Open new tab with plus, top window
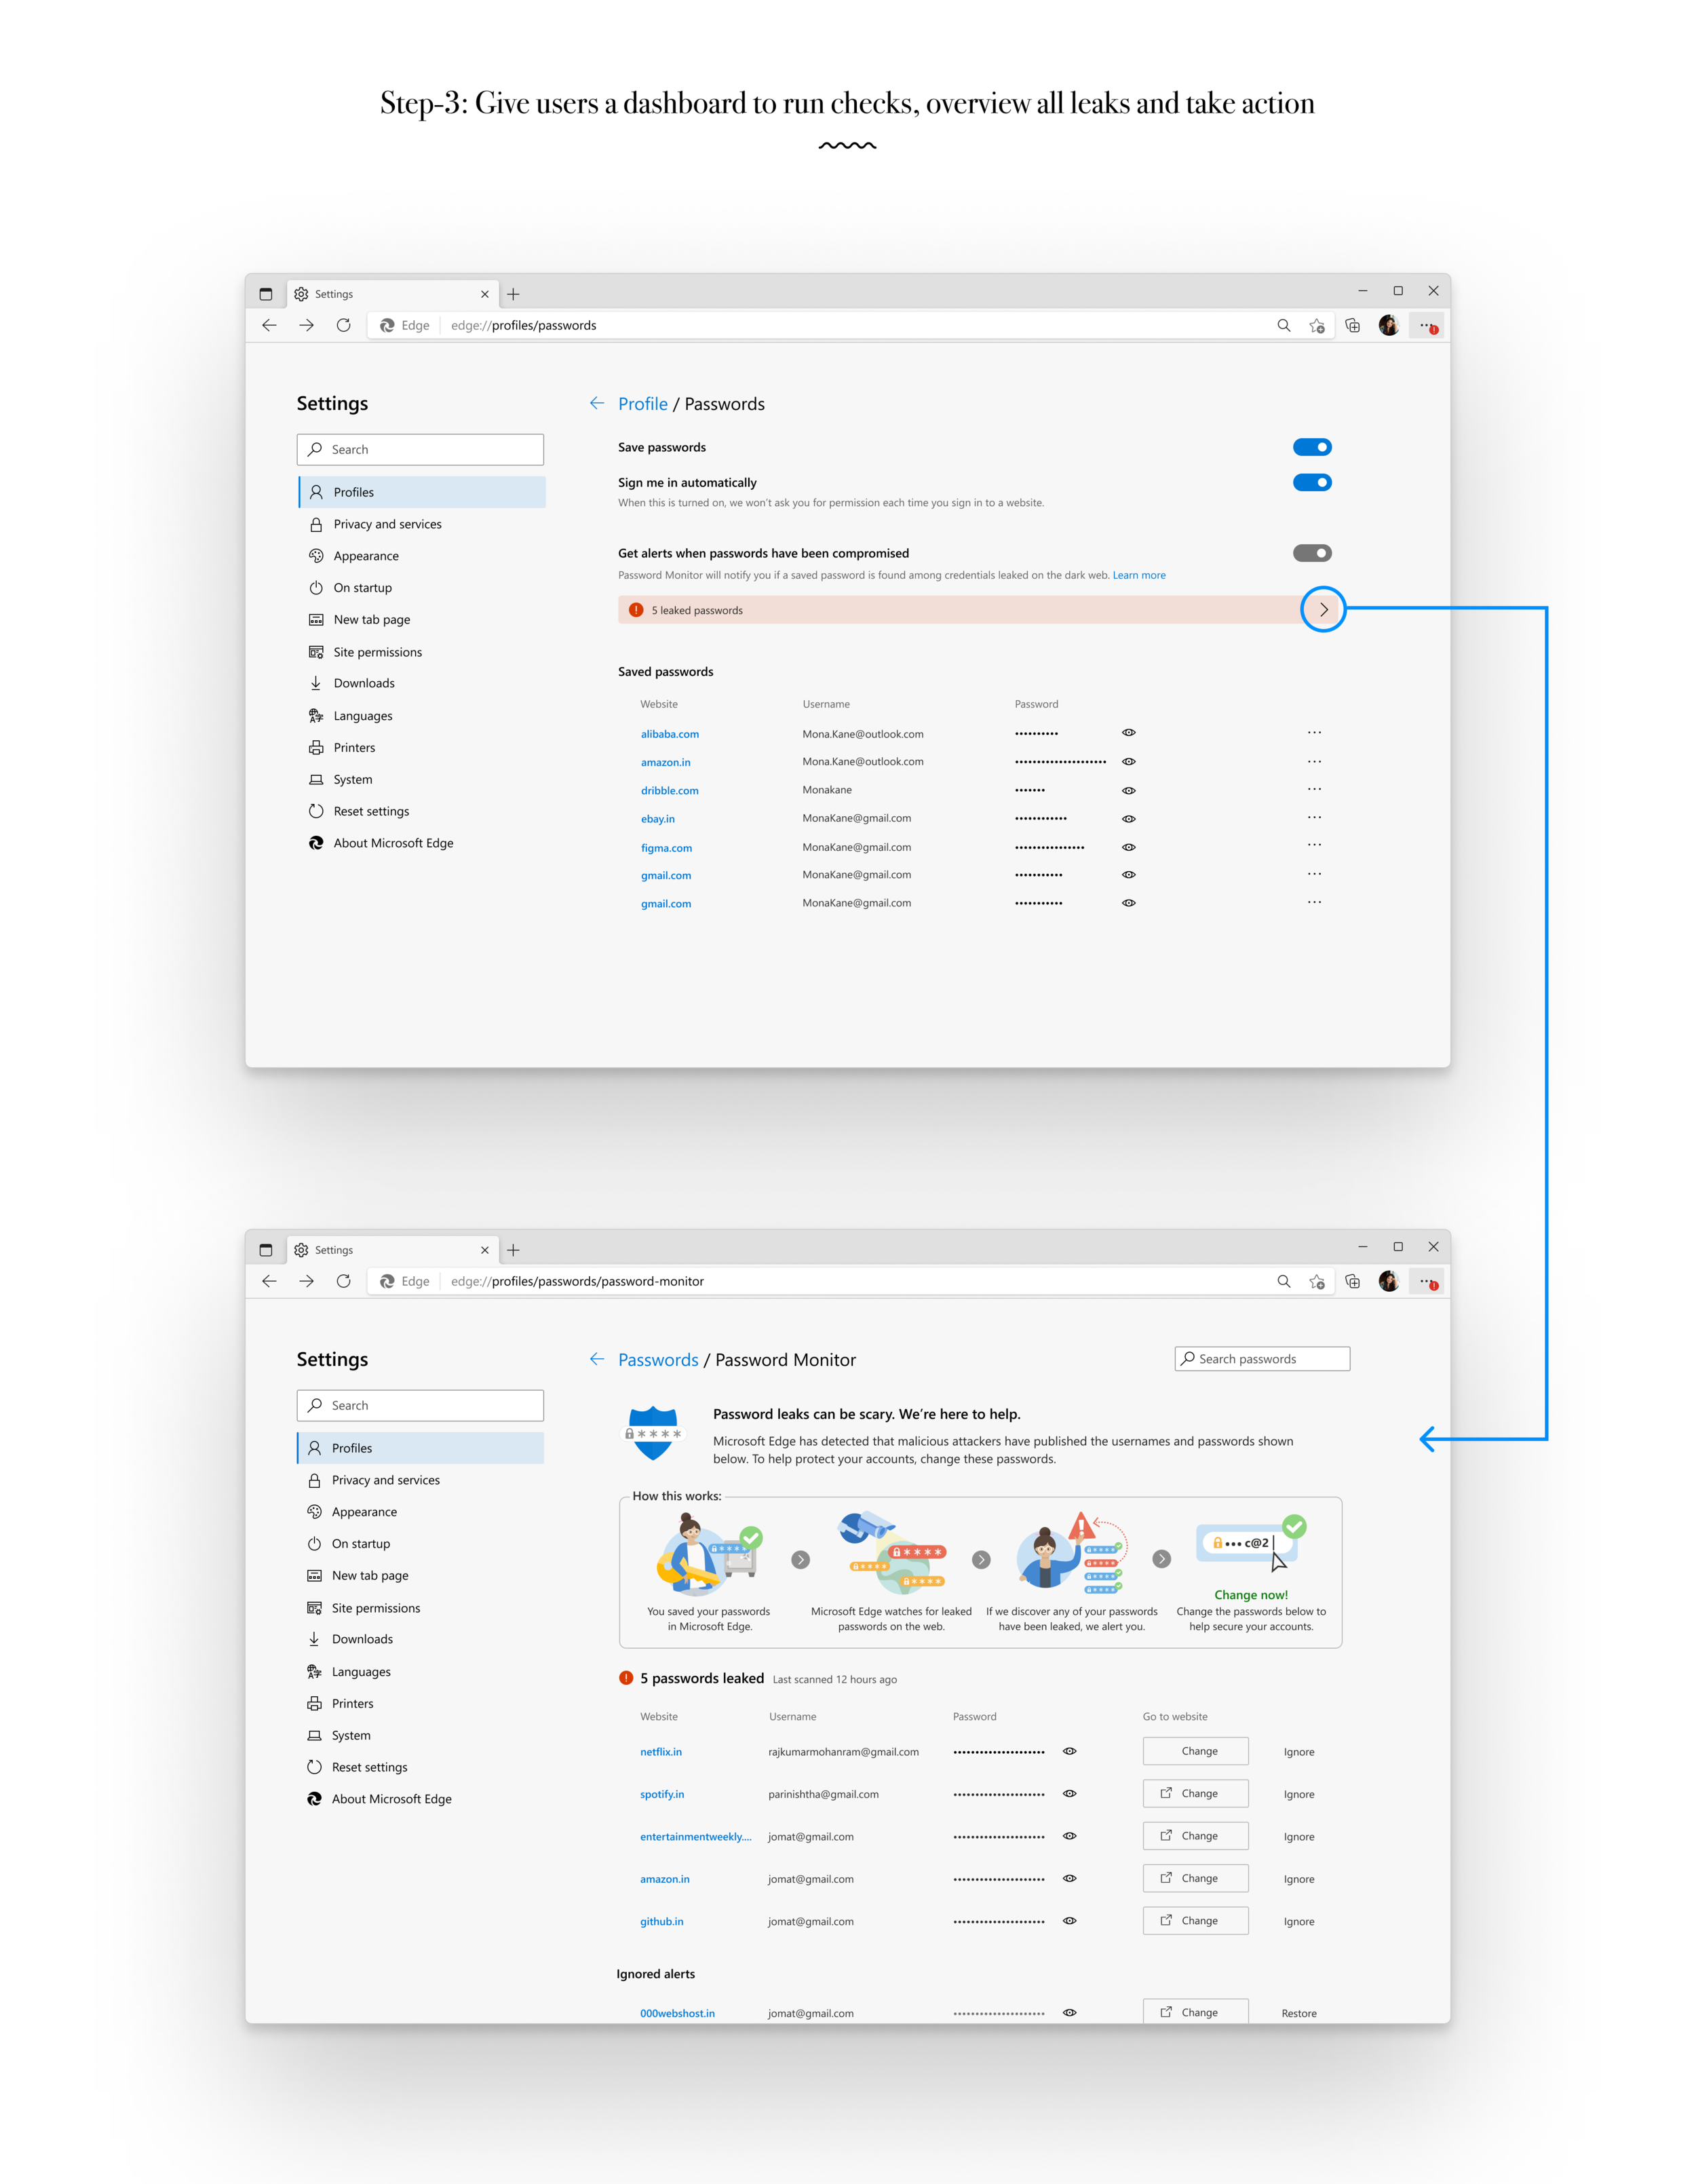Image resolution: width=1696 pixels, height=2184 pixels. 513,294
